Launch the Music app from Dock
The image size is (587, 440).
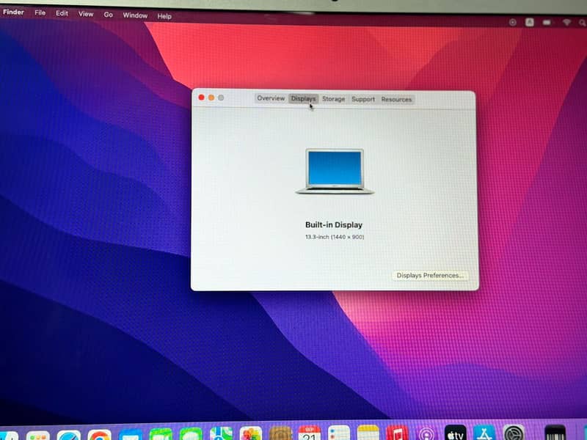click(397, 433)
